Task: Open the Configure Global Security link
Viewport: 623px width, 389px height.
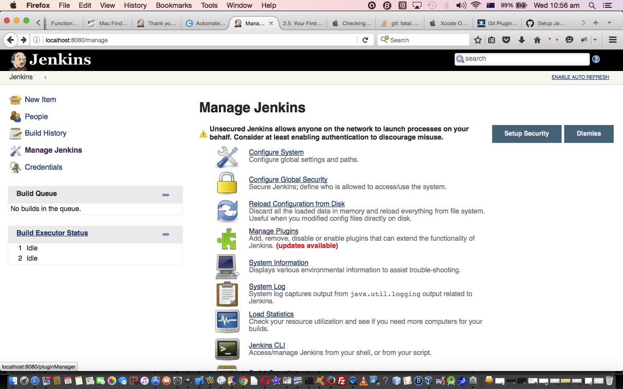Action: 288,179
